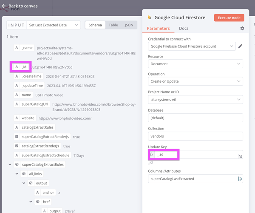This screenshot has height=213, width=255.
Task: Click the boolean icon beside superCatalogExtractRenderJs
Action: [x=17, y=137]
